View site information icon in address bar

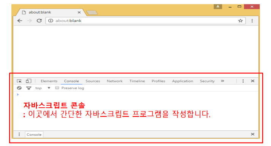[51, 21]
